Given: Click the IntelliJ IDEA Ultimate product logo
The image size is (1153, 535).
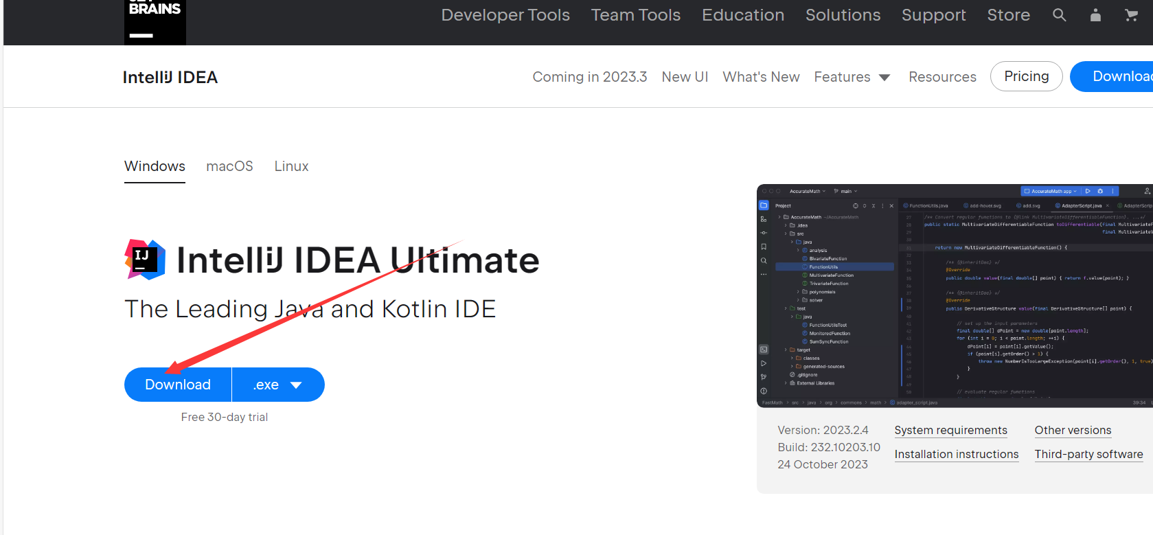Looking at the screenshot, I should coord(145,260).
